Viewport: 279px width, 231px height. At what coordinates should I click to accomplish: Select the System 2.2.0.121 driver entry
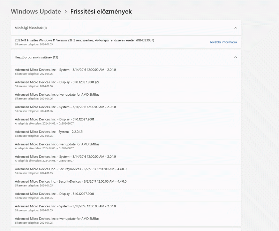click(x=49, y=132)
